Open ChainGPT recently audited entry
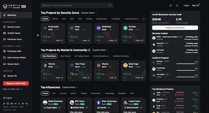 (x=175, y=44)
